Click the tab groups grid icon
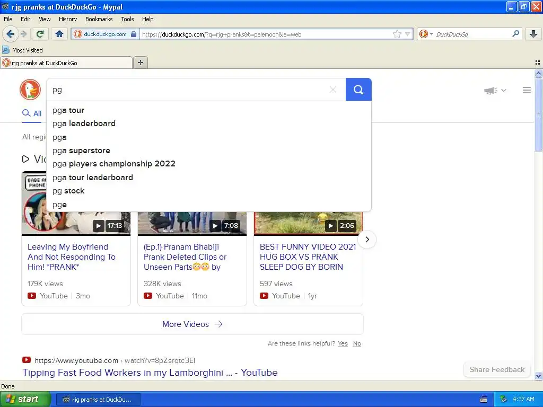 [x=538, y=63]
